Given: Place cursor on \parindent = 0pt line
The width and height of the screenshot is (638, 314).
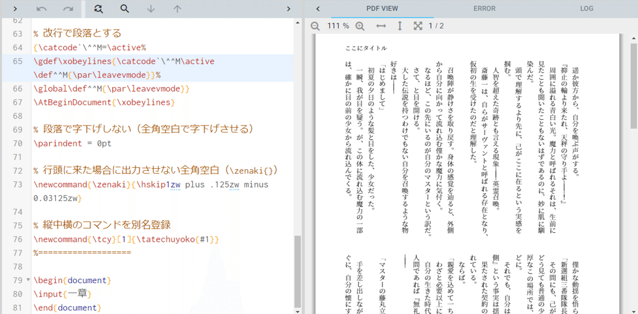Looking at the screenshot, I should tap(72, 143).
